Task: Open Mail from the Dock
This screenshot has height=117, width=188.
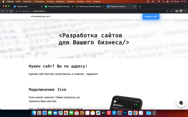Action: [55, 113]
